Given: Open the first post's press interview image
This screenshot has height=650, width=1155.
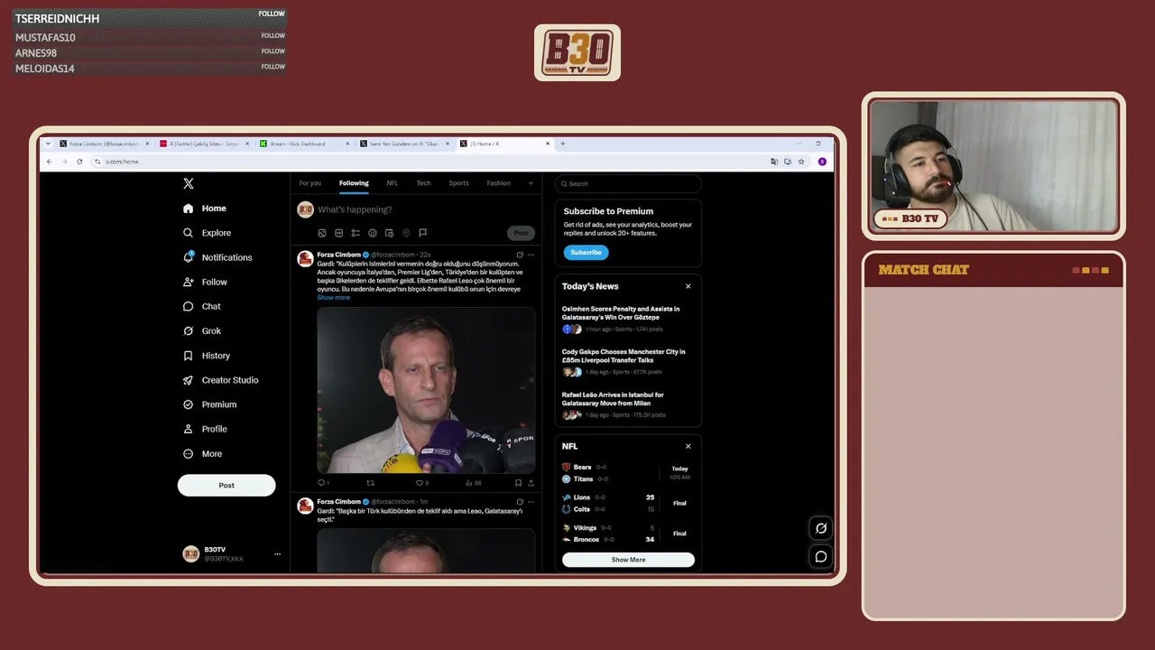Looking at the screenshot, I should (426, 390).
